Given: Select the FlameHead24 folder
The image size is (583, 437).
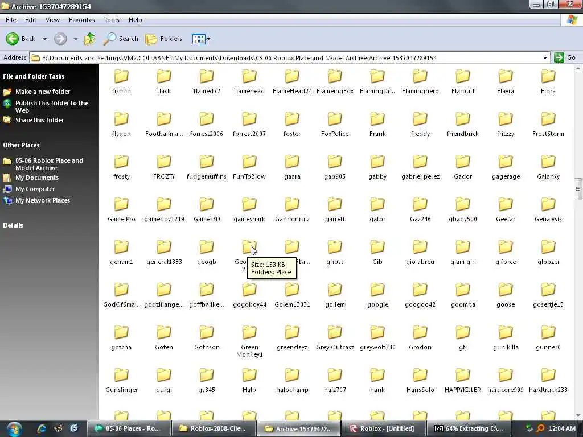Looking at the screenshot, I should pyautogui.click(x=292, y=82).
